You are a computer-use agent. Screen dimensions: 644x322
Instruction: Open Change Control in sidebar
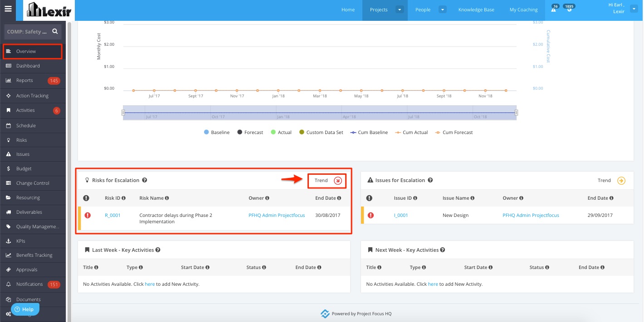pyautogui.click(x=33, y=183)
